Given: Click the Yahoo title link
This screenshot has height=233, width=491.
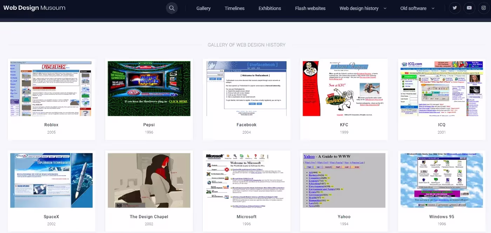Looking at the screenshot, I should [344, 217].
